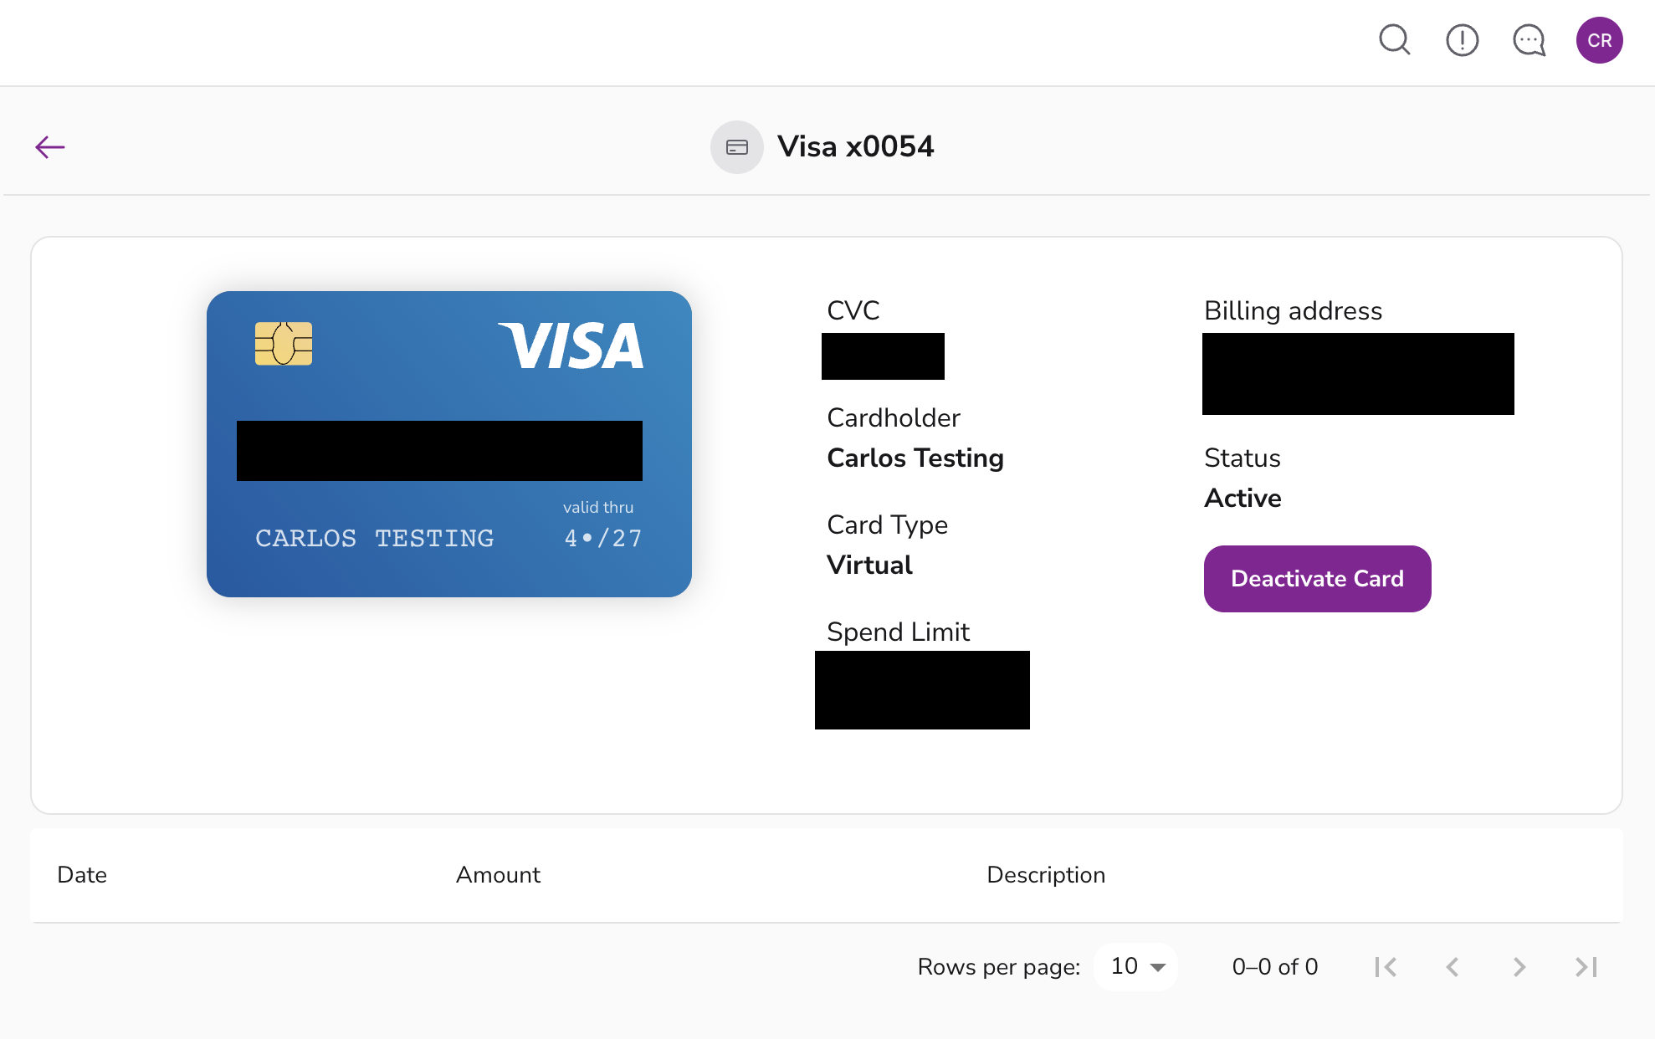Click the masked card number

pos(439,451)
